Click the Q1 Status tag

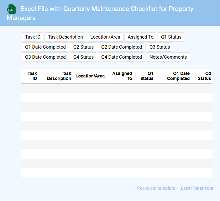point(171,37)
